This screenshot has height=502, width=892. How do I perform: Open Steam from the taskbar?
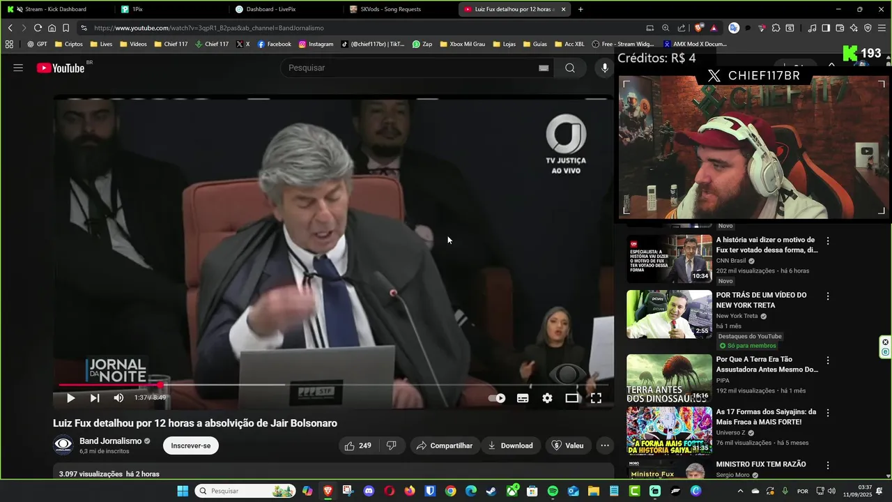491,491
